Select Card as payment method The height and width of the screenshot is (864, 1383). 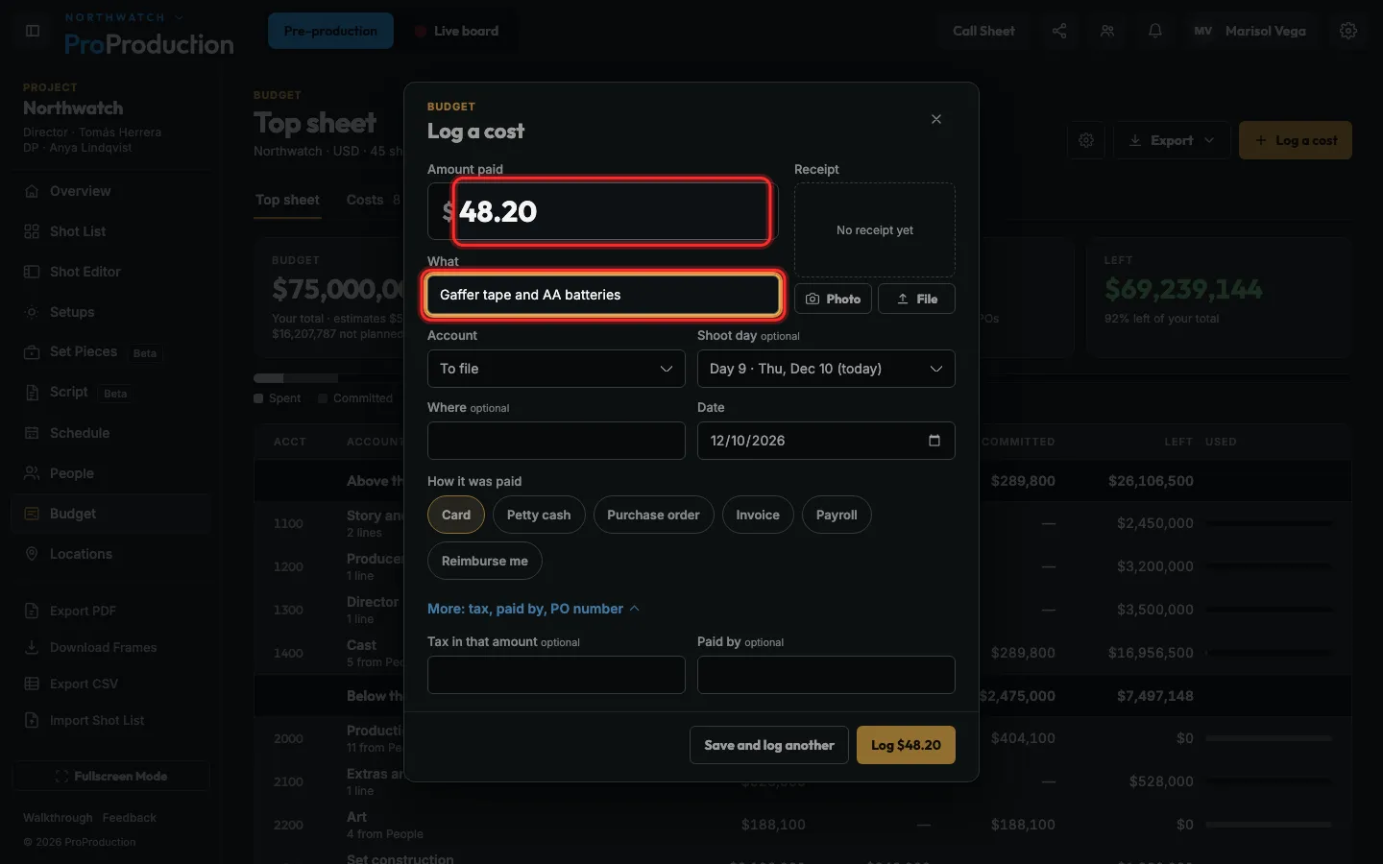(x=456, y=515)
